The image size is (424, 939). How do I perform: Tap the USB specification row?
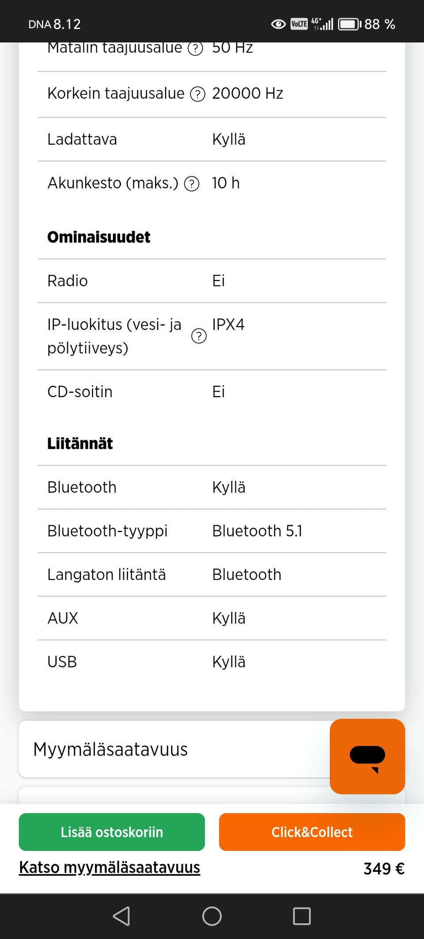click(x=212, y=662)
